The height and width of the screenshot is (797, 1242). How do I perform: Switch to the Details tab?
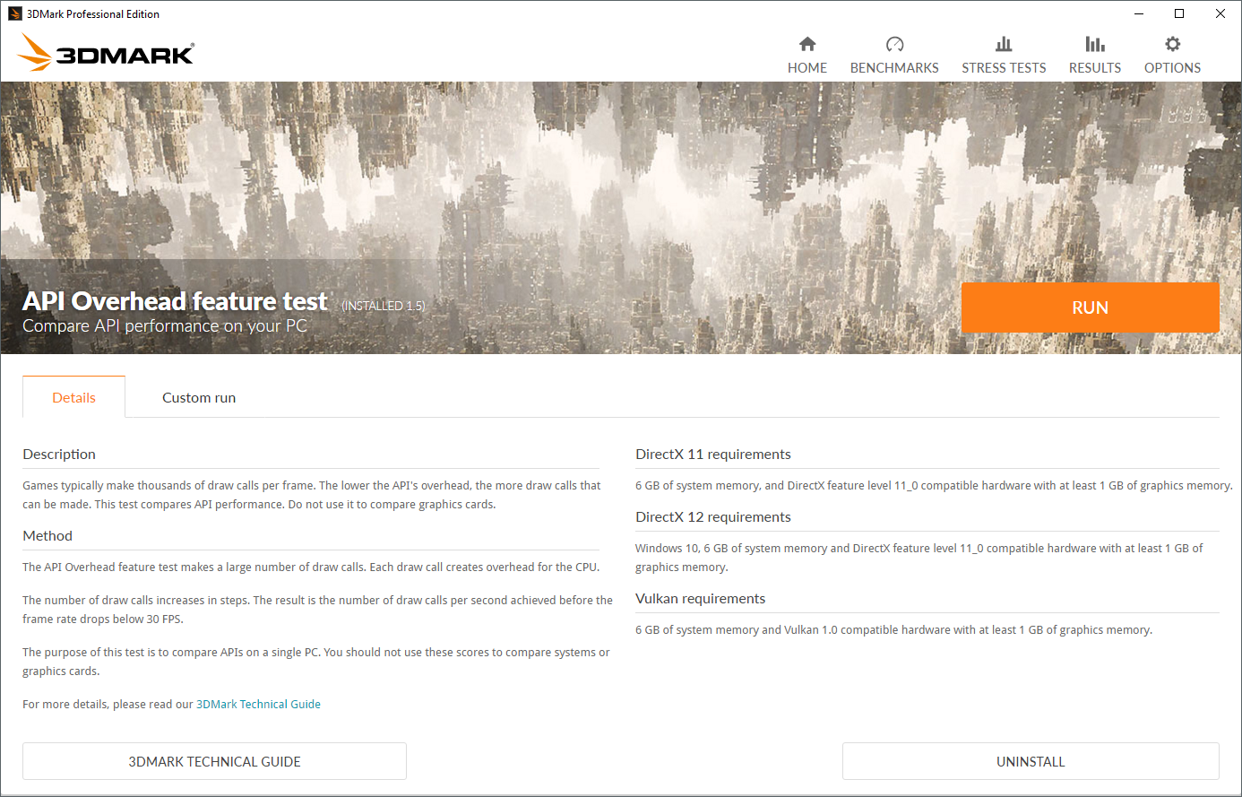coord(73,397)
